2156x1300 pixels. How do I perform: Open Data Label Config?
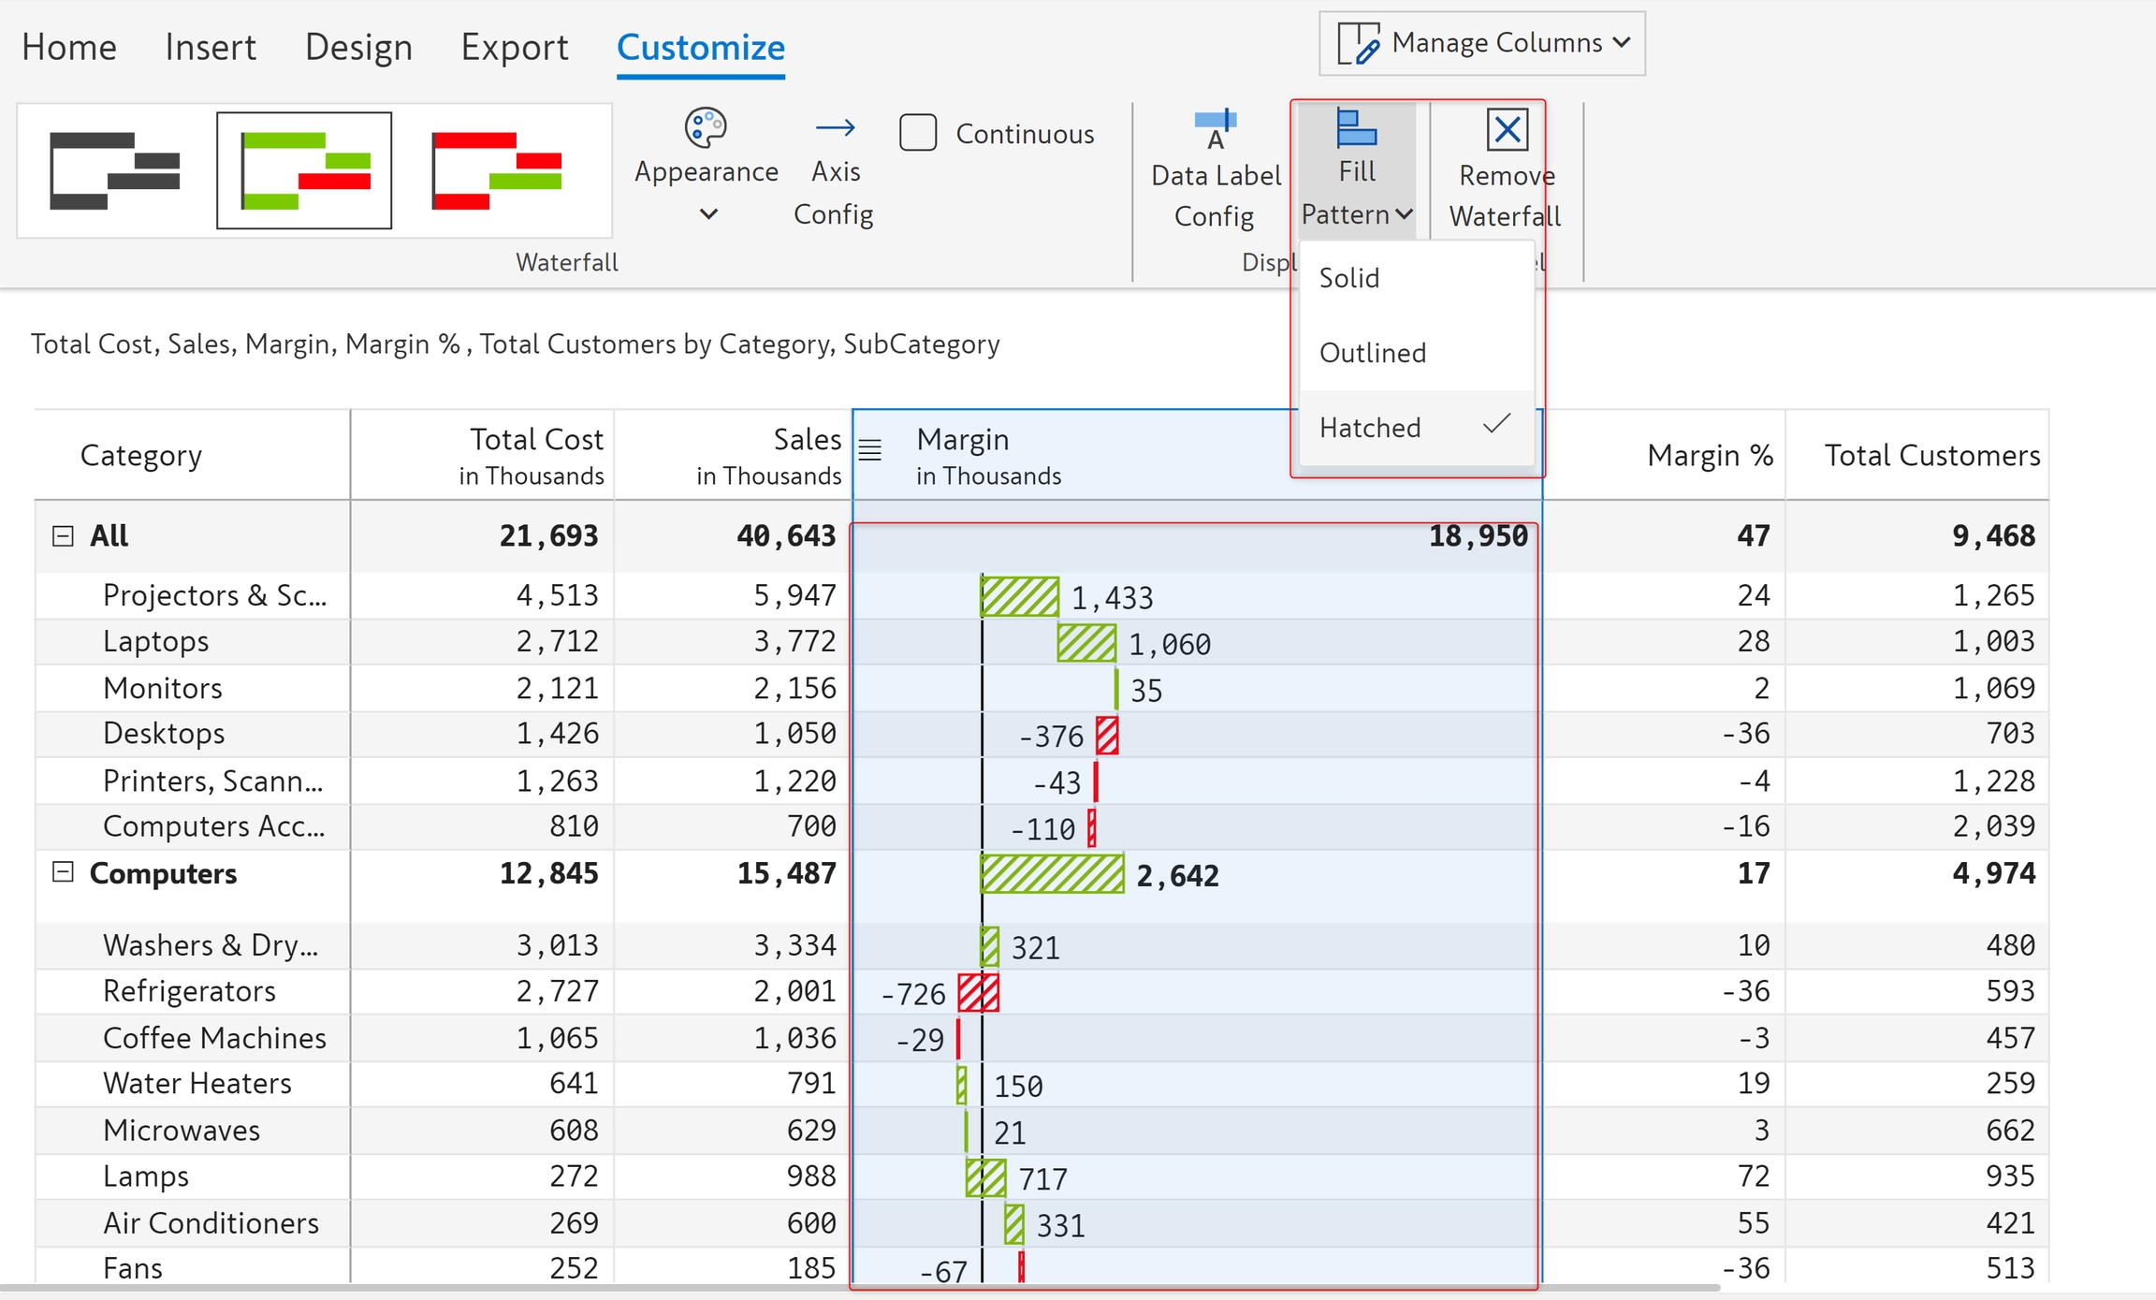[x=1216, y=129]
